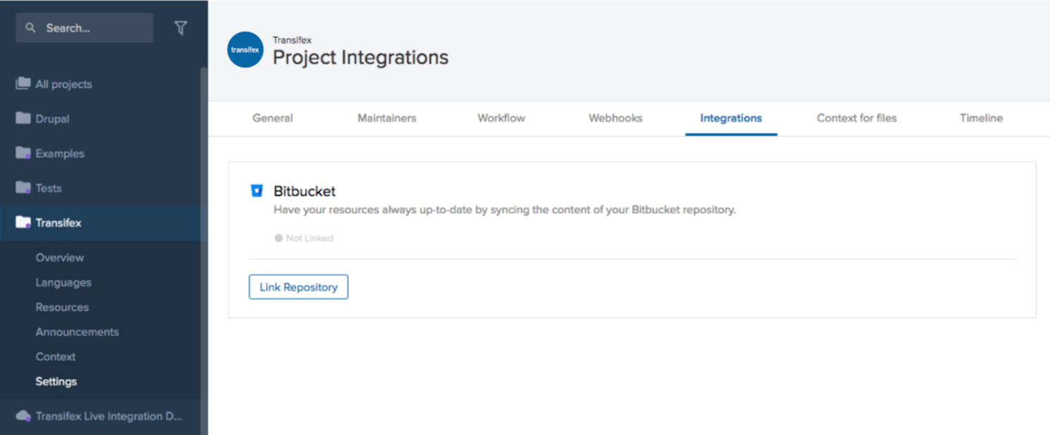The width and height of the screenshot is (1050, 435).
Task: Click the Transifex open folder icon
Action: (23, 222)
